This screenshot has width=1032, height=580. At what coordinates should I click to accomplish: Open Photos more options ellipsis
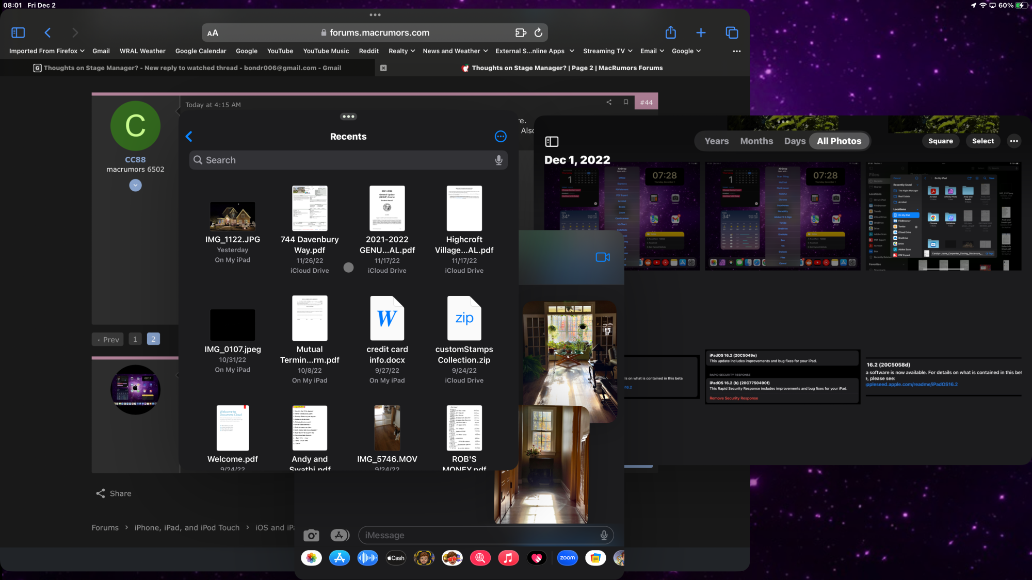click(1014, 141)
